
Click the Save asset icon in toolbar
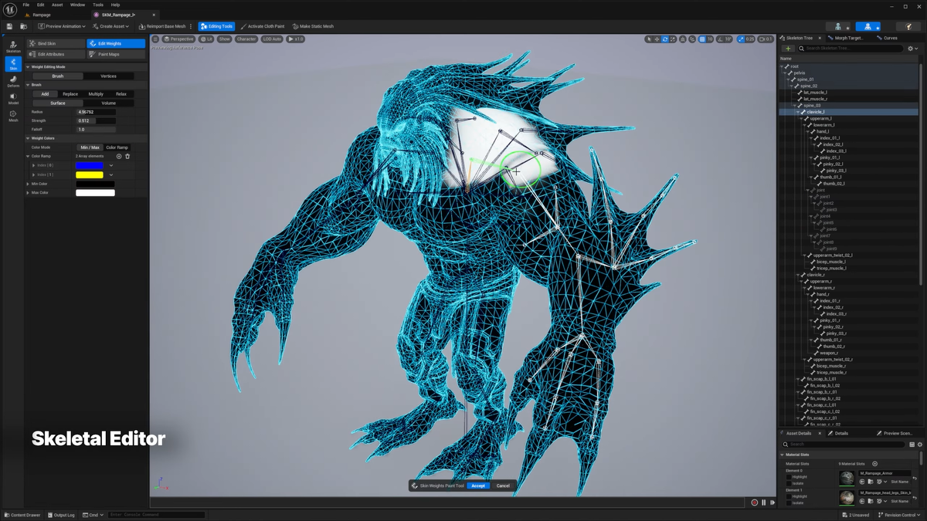pos(9,26)
